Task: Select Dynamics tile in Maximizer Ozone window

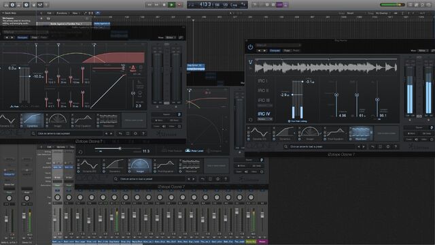Action: [x=284, y=133]
